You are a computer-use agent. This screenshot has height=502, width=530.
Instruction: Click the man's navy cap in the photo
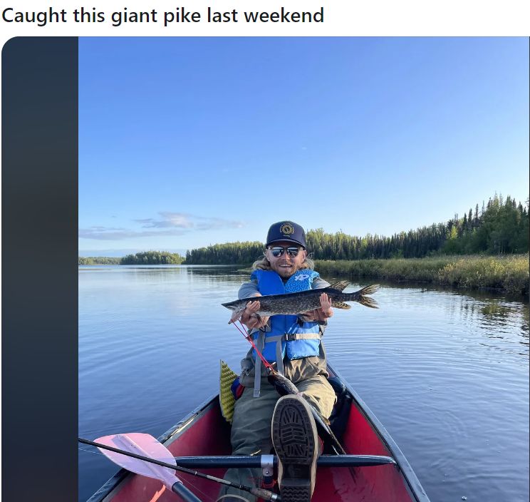[x=286, y=233]
